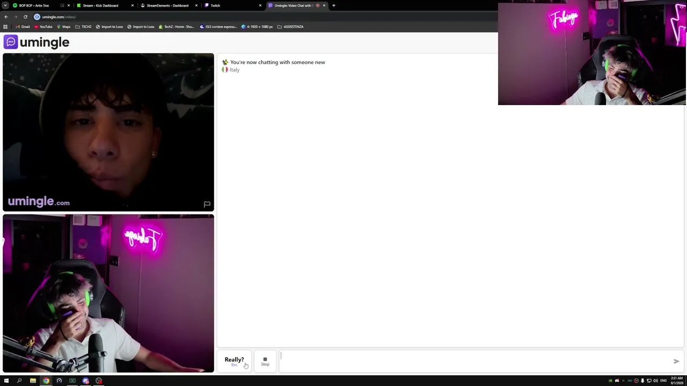Open the OBS icon in system tray
This screenshot has height=386, width=687.
[x=636, y=381]
